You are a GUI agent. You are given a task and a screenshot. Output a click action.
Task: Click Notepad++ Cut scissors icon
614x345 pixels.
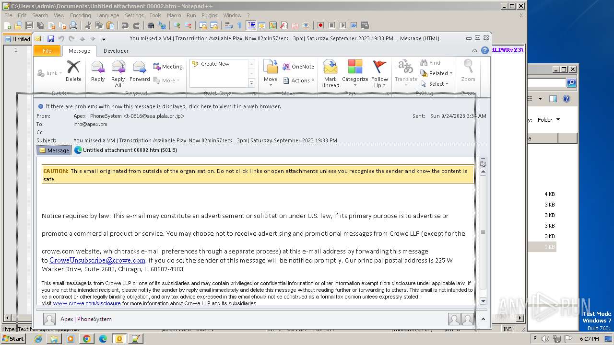pyautogui.click(x=88, y=25)
